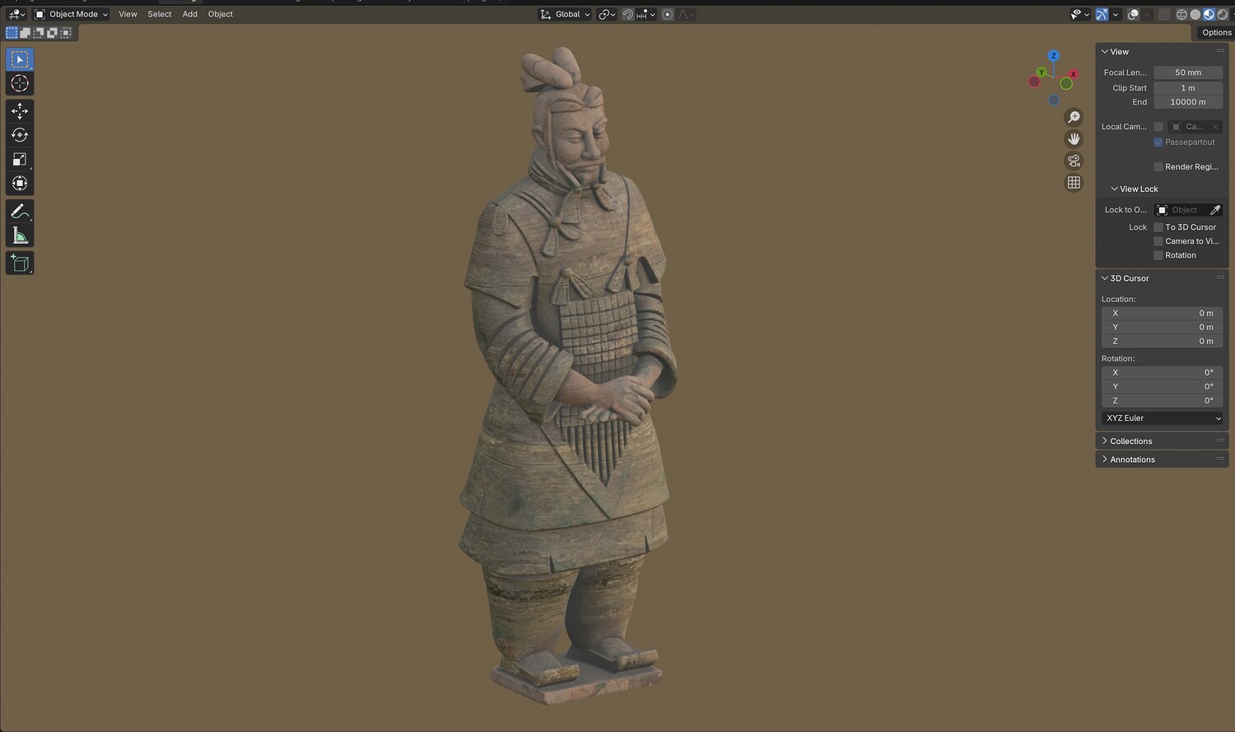Choose the Annotate tool
The image size is (1235, 732).
20,212
